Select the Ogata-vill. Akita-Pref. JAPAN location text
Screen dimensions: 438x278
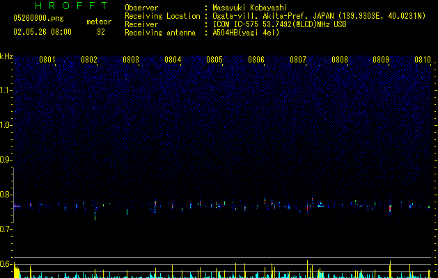point(319,16)
